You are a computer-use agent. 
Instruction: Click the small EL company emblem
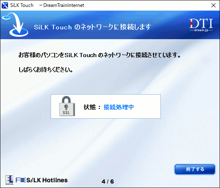coord(9,180)
